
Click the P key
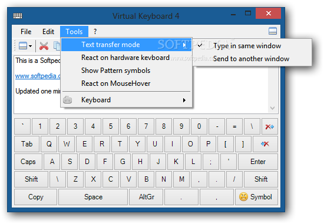208,144
